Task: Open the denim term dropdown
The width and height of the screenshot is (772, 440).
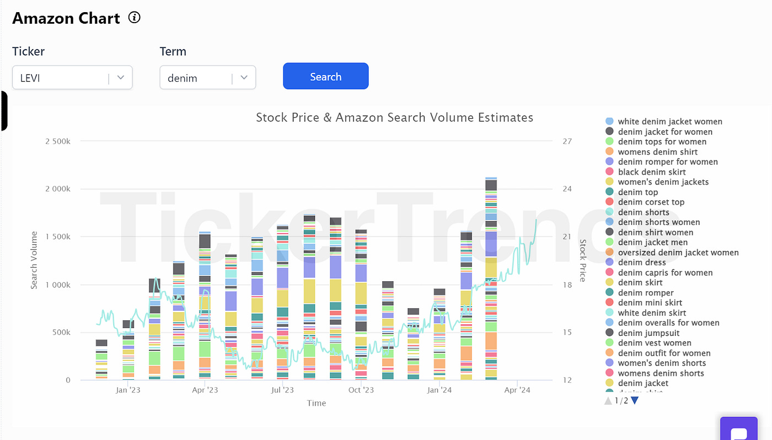Action: pos(208,78)
